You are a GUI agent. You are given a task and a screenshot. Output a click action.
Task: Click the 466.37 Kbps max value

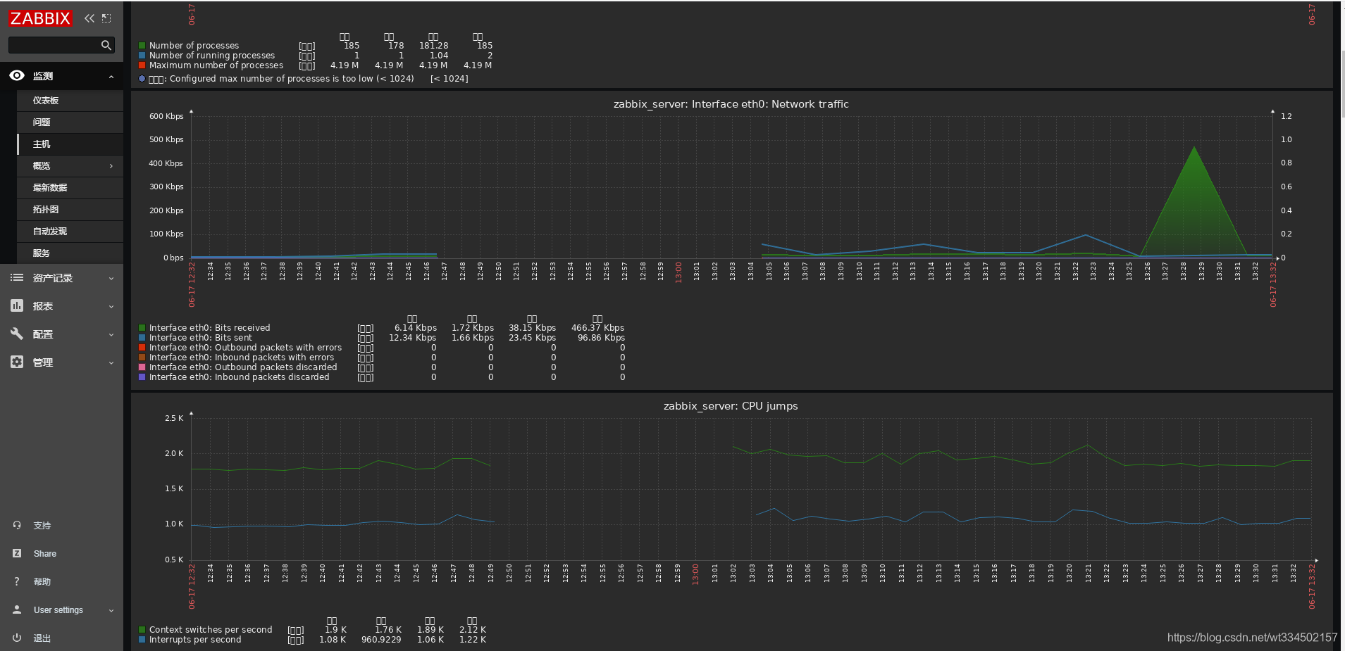[x=597, y=328]
